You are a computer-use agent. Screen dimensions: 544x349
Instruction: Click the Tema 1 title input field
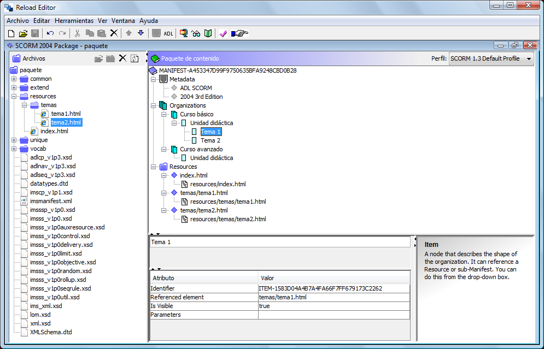(x=280, y=242)
